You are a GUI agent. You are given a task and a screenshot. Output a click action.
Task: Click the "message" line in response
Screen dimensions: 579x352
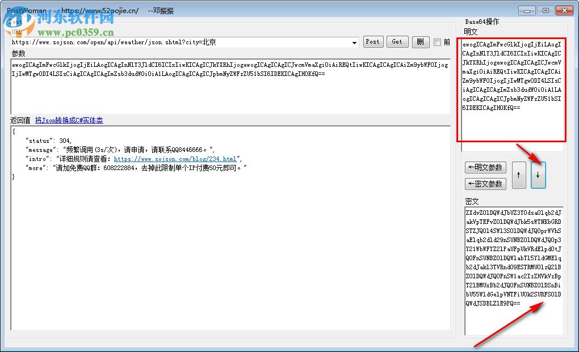coord(120,150)
